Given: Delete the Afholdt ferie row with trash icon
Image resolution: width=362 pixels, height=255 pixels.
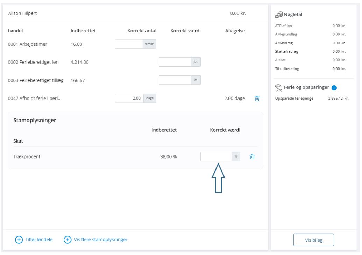Looking at the screenshot, I should click(257, 99).
